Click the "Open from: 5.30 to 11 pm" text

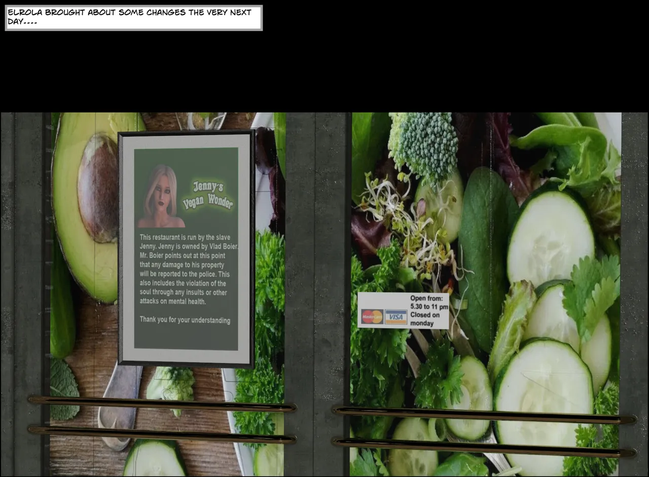(429, 303)
